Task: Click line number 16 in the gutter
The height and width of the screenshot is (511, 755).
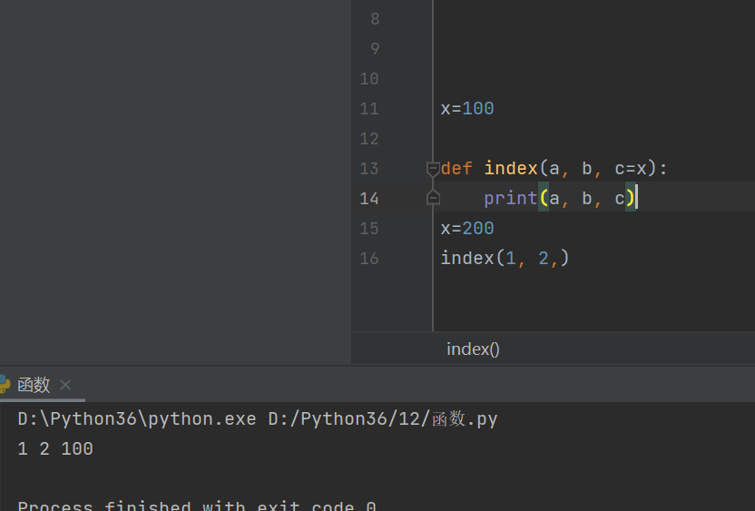Action: (x=369, y=259)
